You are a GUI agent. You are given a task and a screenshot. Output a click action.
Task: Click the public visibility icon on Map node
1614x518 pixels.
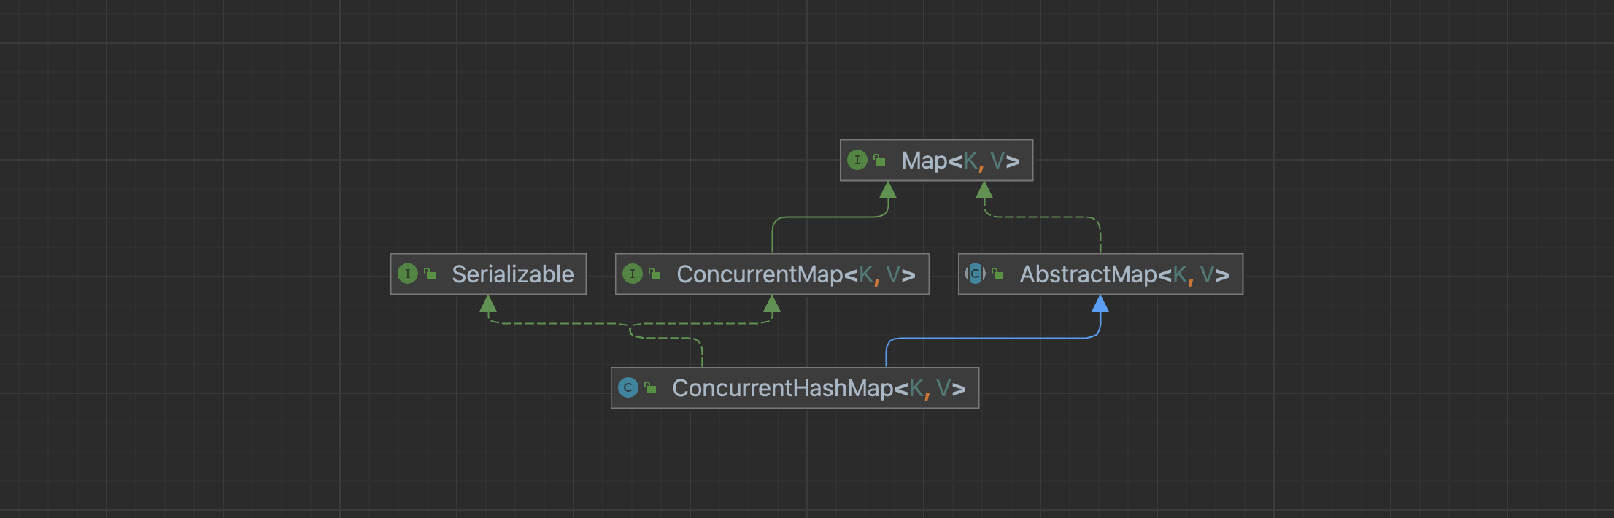tap(880, 160)
